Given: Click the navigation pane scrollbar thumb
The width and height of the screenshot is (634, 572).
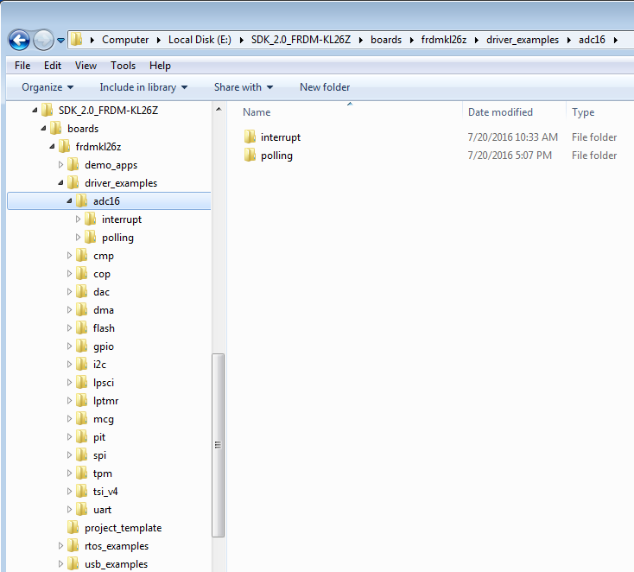Looking at the screenshot, I should 218,445.
